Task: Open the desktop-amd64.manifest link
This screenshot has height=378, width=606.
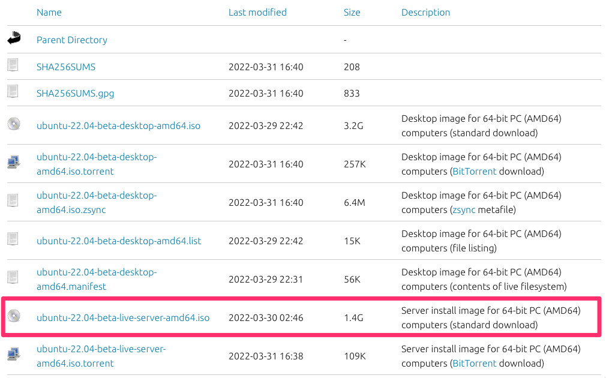Action: point(97,279)
